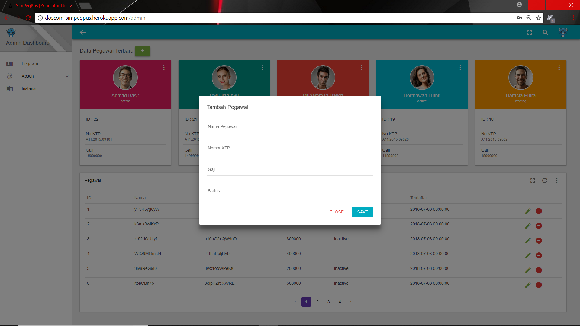Go to pagination page 2
The height and width of the screenshot is (326, 580).
pos(317,302)
